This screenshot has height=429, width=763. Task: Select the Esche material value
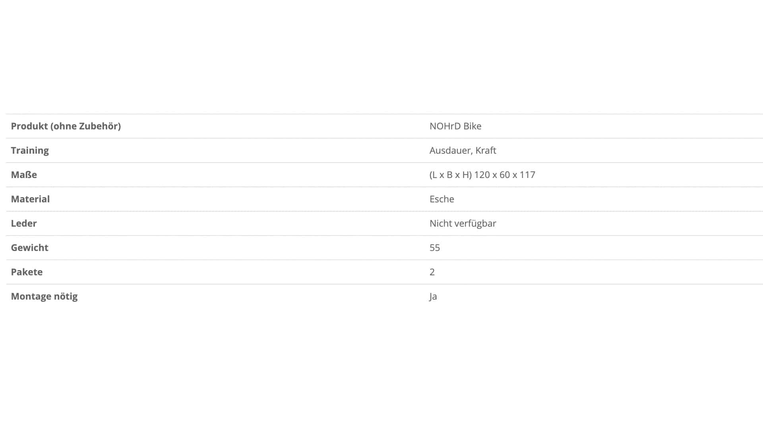[442, 199]
